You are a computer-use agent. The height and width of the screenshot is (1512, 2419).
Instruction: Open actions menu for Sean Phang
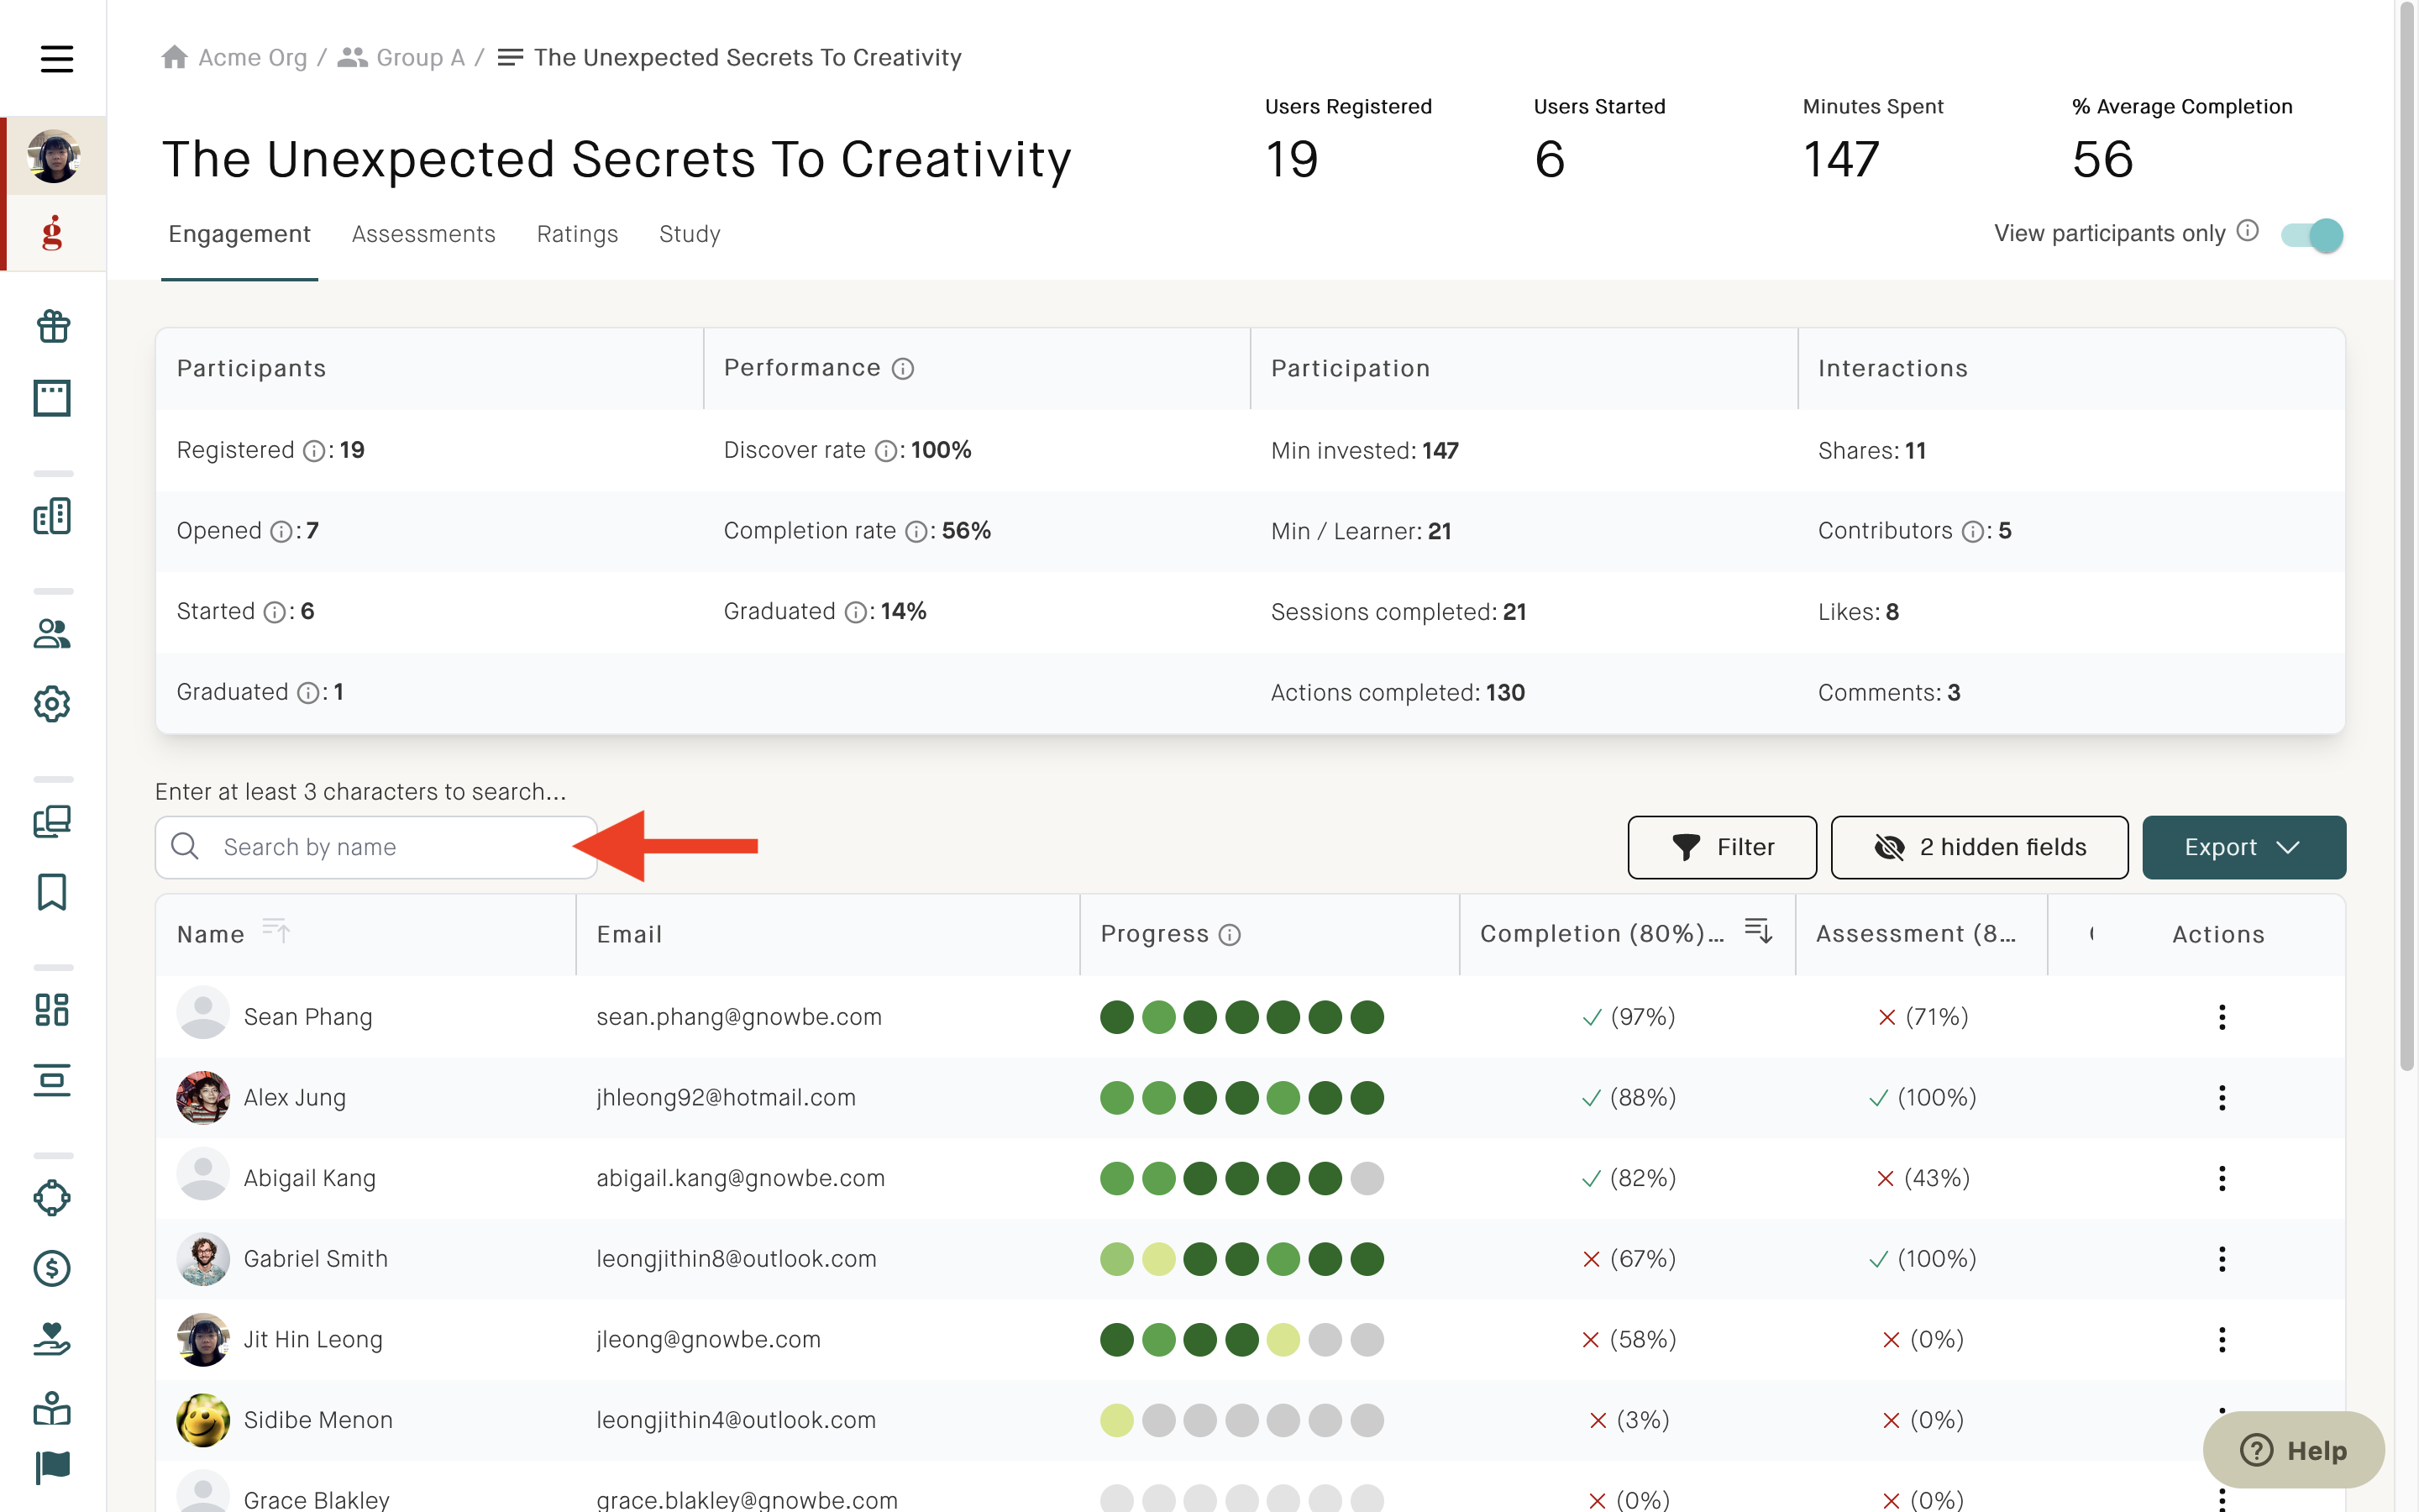pyautogui.click(x=2221, y=1017)
